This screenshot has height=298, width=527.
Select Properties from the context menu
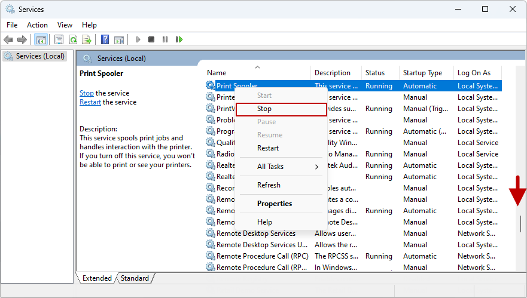pyautogui.click(x=275, y=204)
